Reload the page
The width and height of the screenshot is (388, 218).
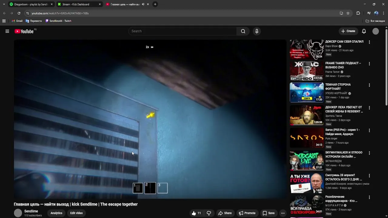coord(19,13)
